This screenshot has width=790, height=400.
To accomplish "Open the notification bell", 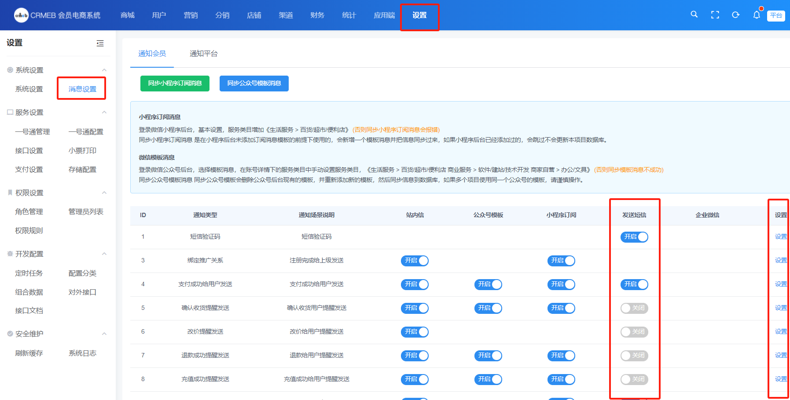I will click(x=757, y=15).
